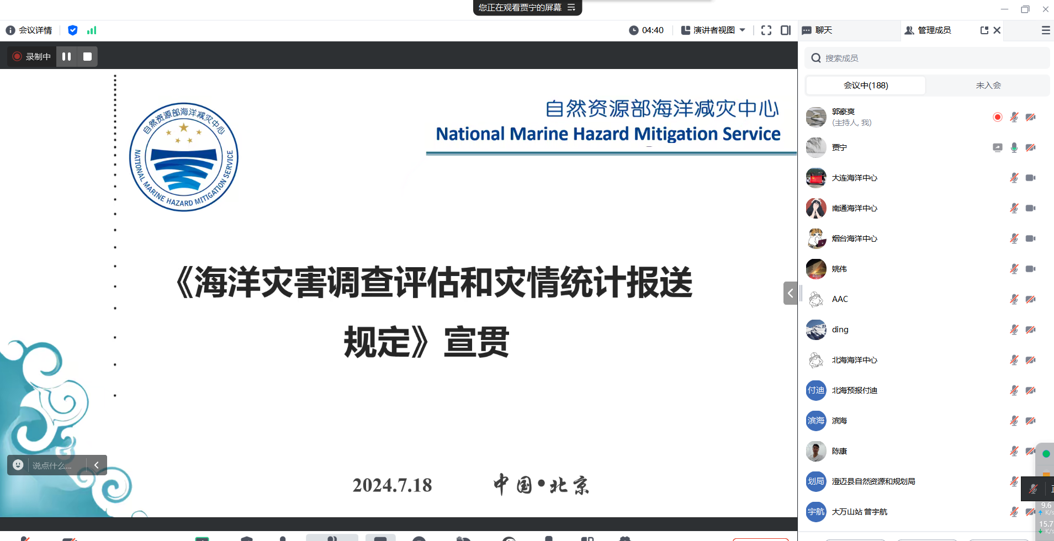
Task: Click the 04:40 meeting timer
Action: pos(647,30)
